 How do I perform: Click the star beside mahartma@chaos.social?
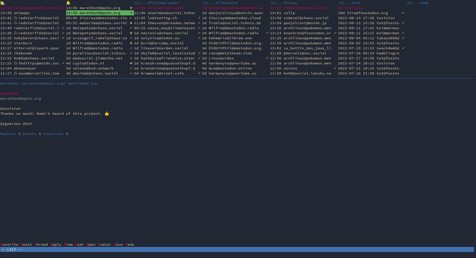[131, 23]
